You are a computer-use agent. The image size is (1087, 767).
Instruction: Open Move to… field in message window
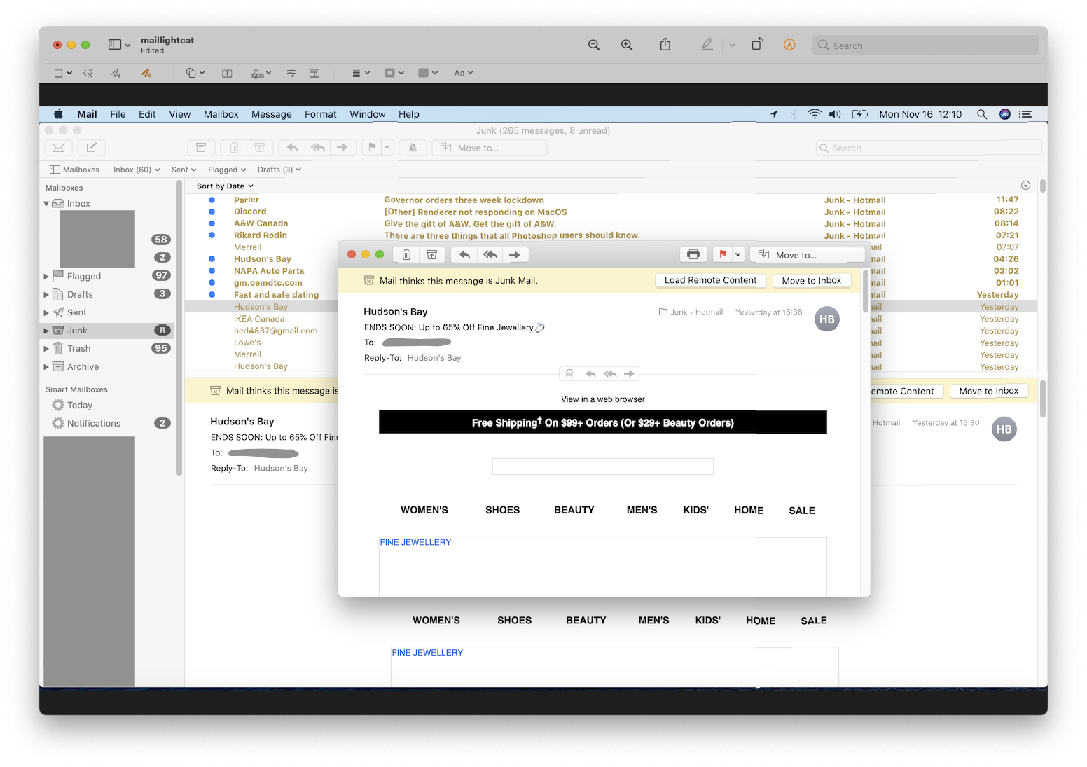point(808,255)
